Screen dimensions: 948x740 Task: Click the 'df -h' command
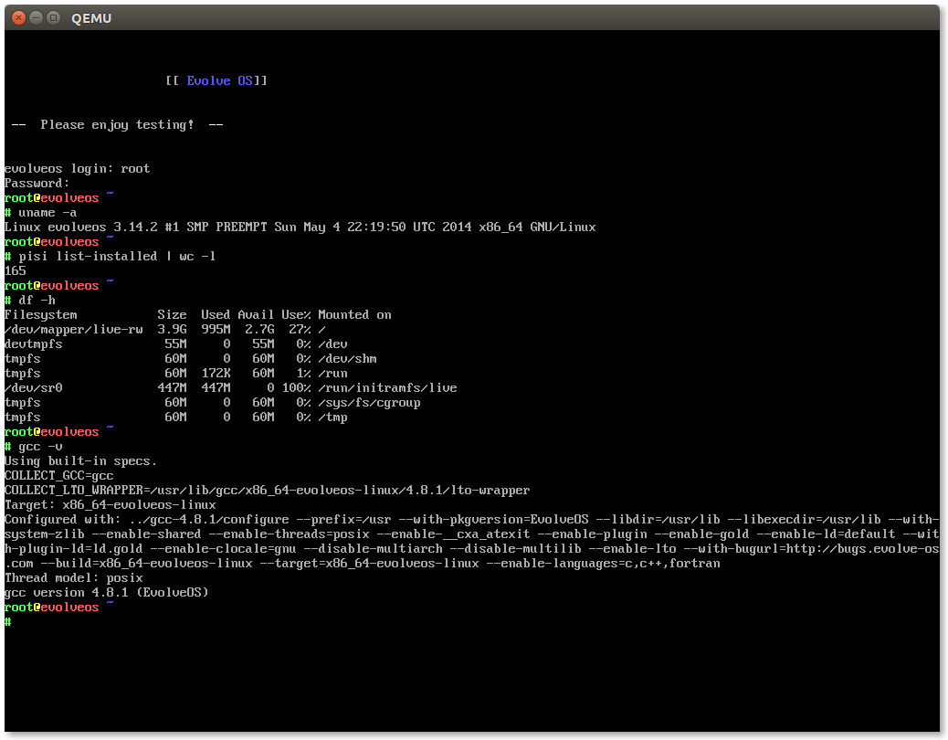[x=37, y=301]
